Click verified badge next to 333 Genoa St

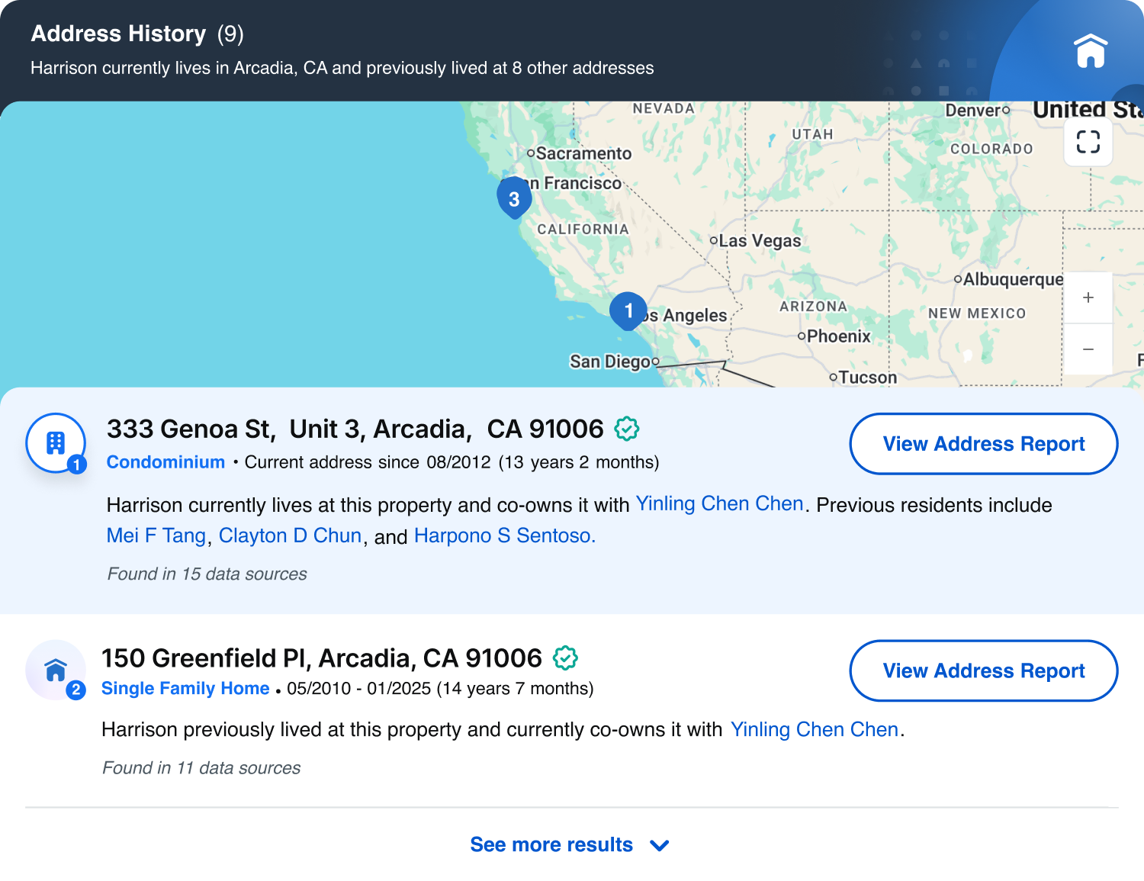[627, 429]
